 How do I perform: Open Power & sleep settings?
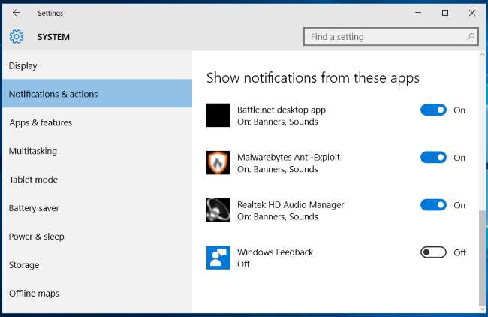[36, 237]
